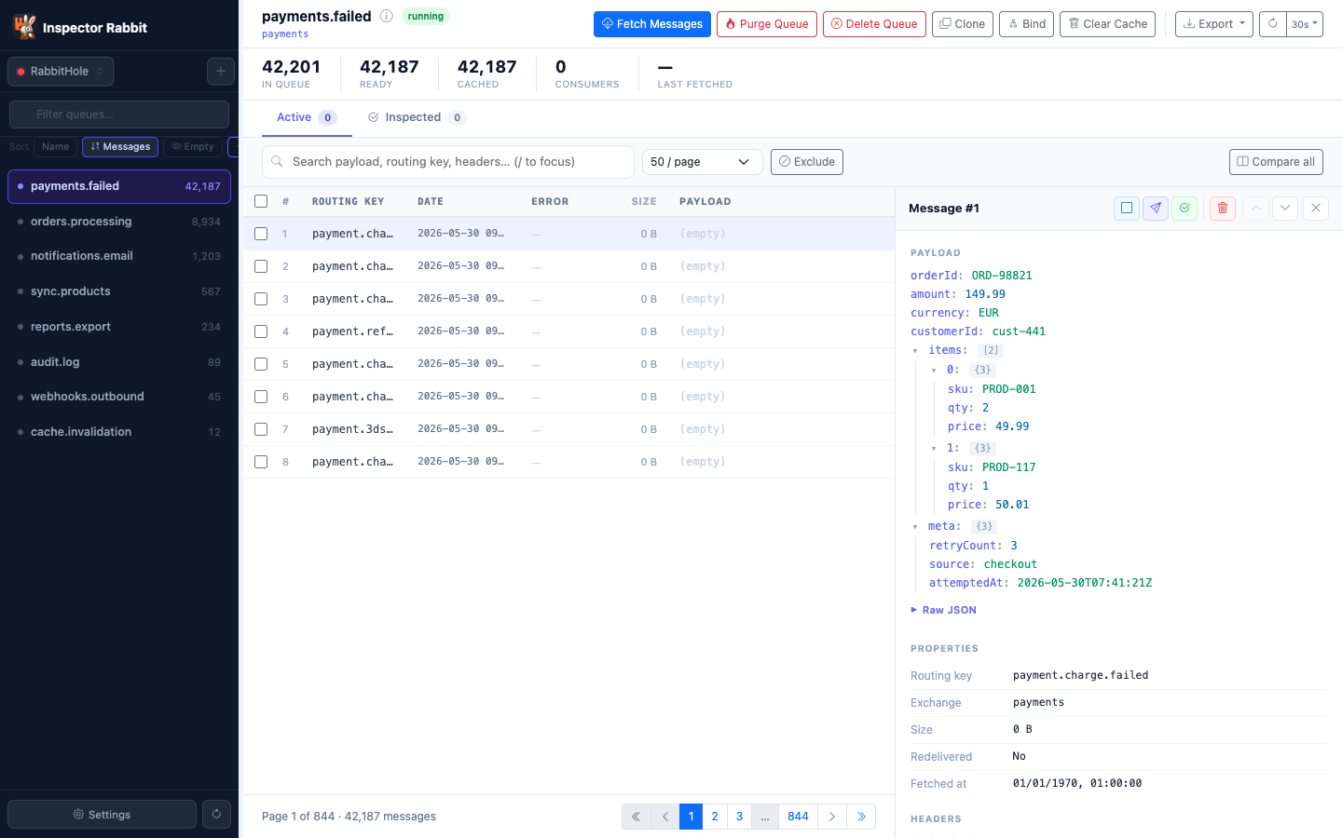Go to page 844 in pagination
1342x838 pixels.
(798, 817)
